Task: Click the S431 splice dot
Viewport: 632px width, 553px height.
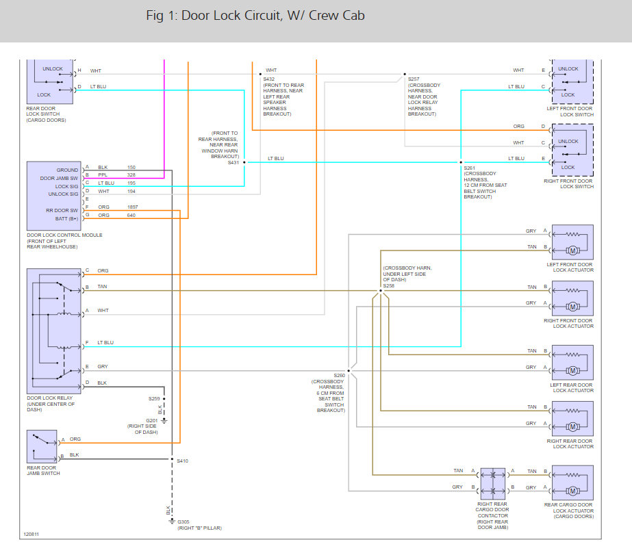Action: [244, 162]
